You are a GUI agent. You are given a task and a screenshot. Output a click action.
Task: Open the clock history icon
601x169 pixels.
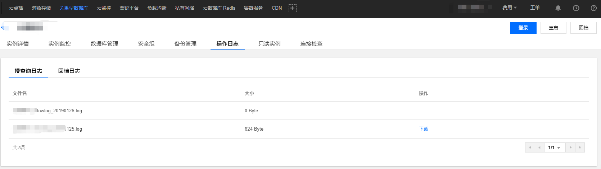click(x=576, y=8)
